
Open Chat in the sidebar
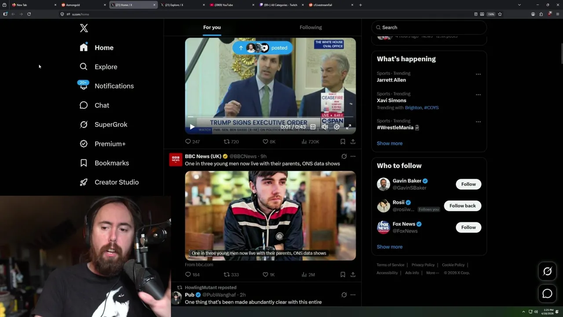coord(94,105)
